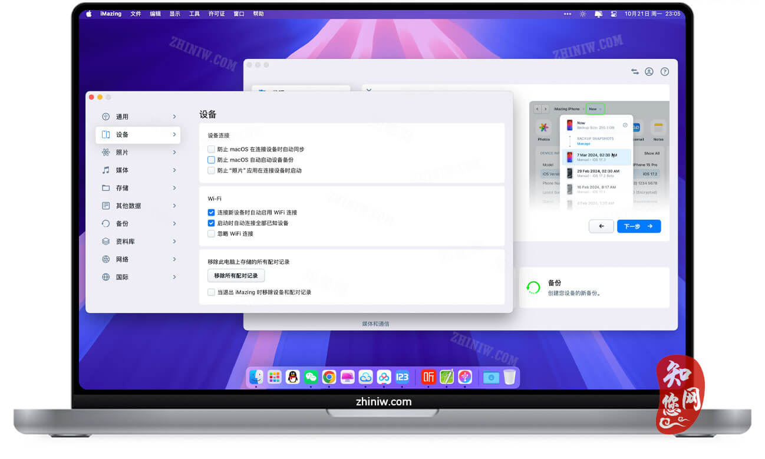Open the 显示 menu
The image size is (765, 459).
pos(174,14)
